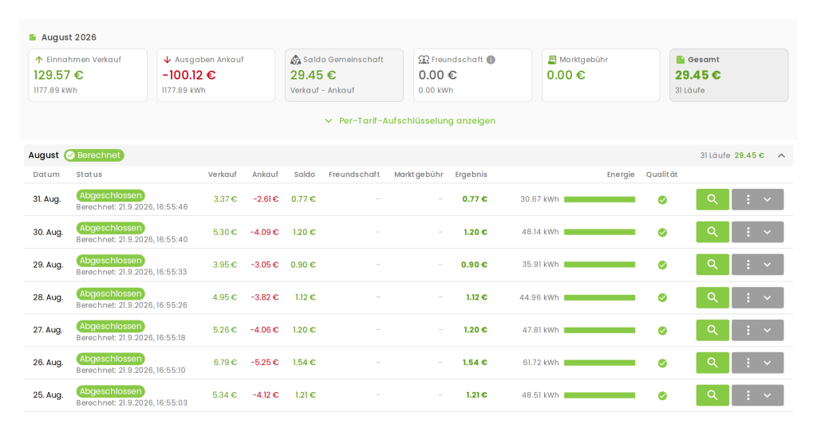817x432 pixels.
Task: Expand dropdown arrow for 27. Aug. row
Action: point(768,330)
